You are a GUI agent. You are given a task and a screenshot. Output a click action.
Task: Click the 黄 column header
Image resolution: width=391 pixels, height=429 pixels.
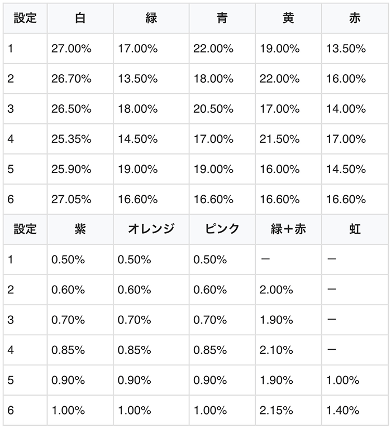(288, 18)
